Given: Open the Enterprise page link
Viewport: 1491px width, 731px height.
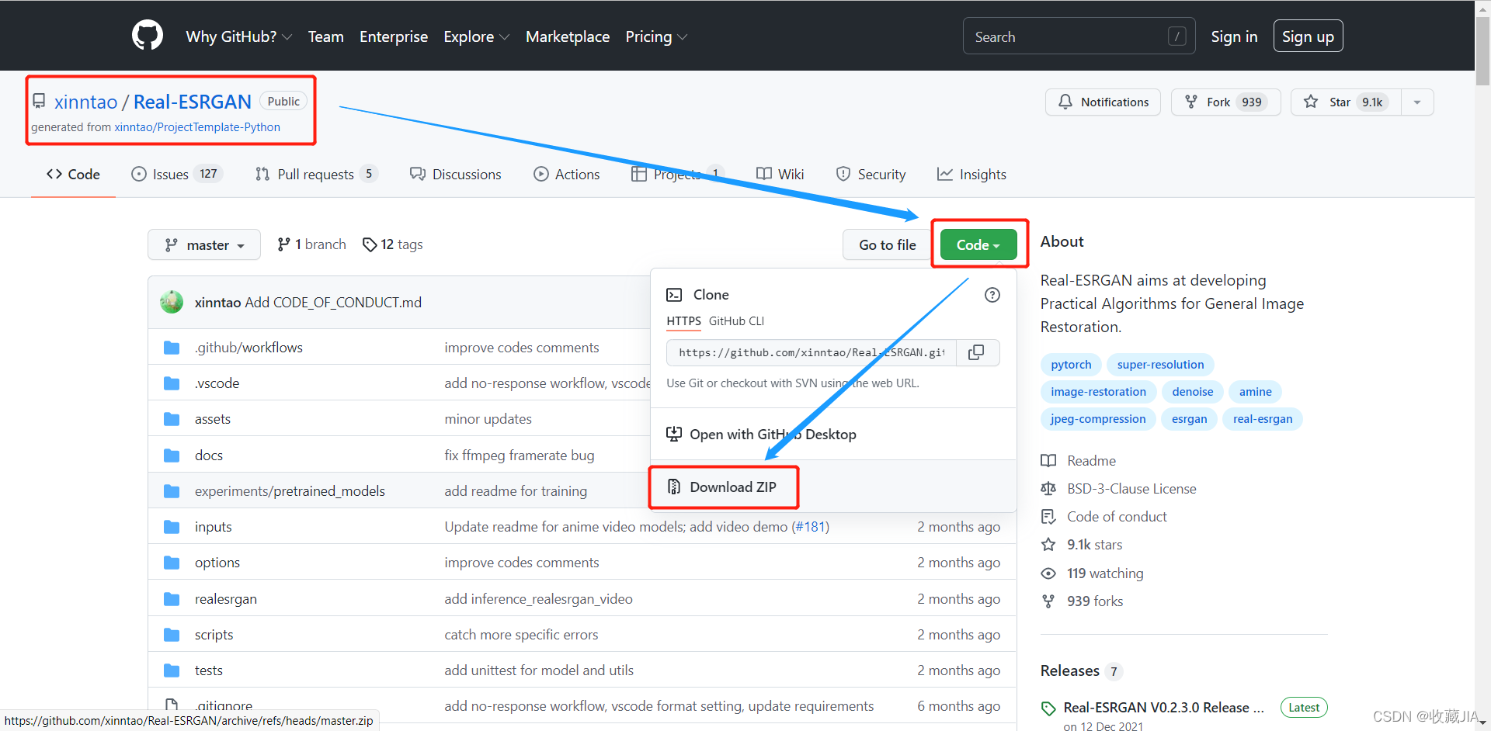Looking at the screenshot, I should (394, 36).
